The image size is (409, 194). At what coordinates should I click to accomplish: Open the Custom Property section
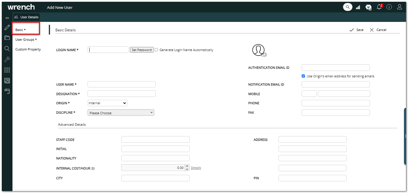coord(28,49)
